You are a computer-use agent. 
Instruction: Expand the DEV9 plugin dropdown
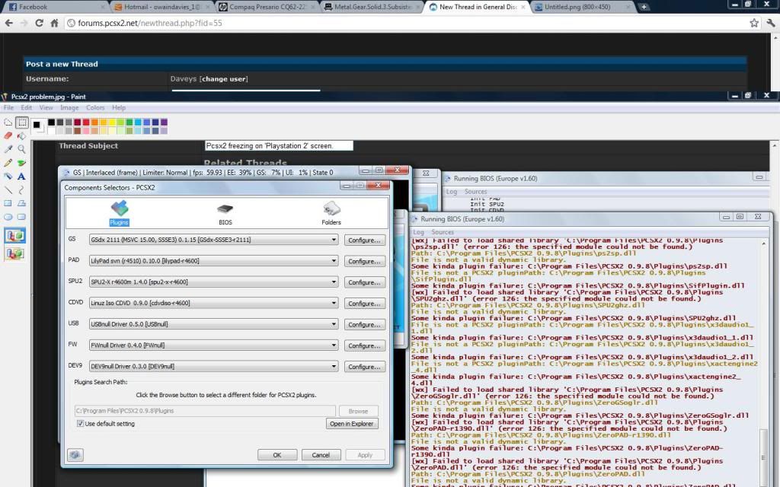point(334,366)
